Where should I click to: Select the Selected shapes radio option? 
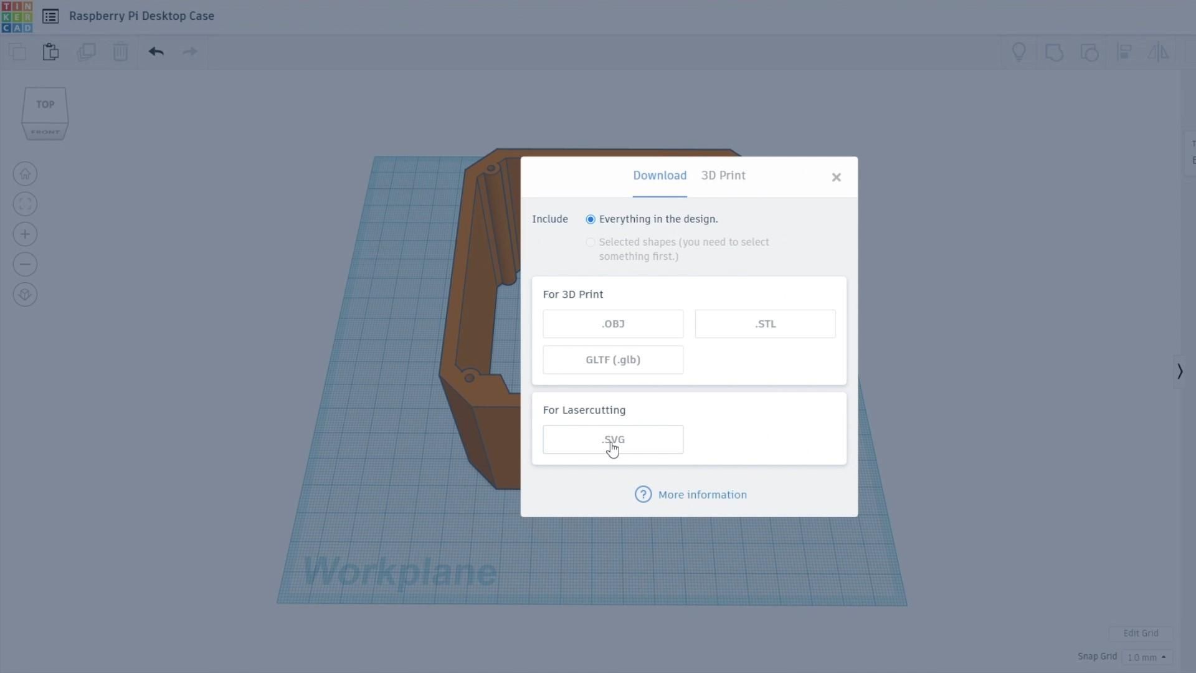[591, 242]
